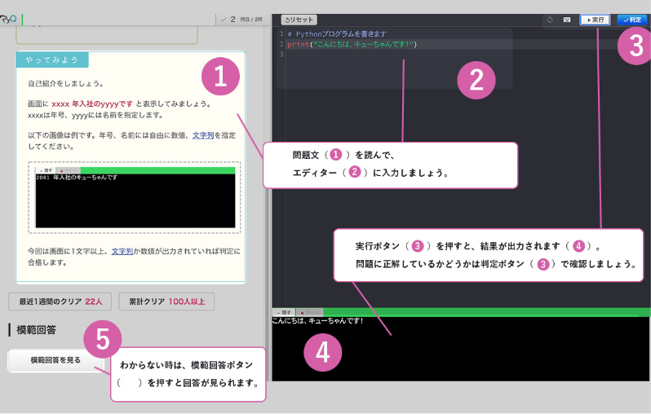The image size is (651, 414).
Task: Click the 累計クリア 100人以上 badge
Action: coord(166,302)
